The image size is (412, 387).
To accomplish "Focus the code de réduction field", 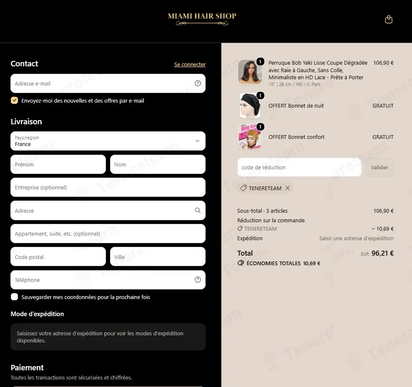I will pyautogui.click(x=299, y=167).
